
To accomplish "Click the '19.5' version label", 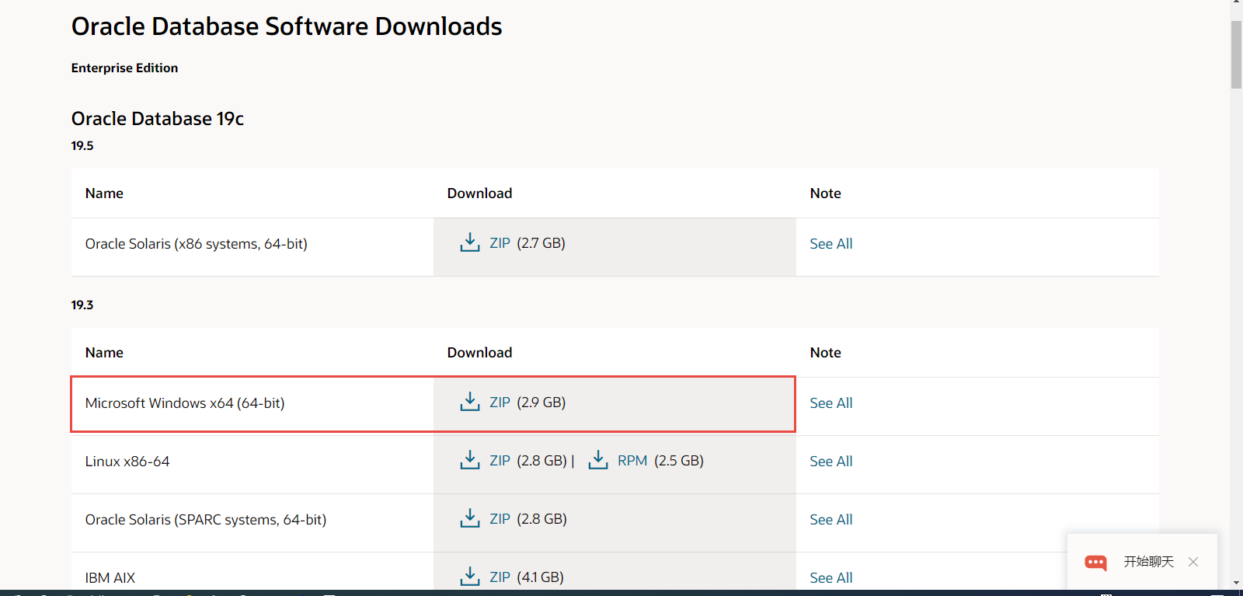I will 82,146.
